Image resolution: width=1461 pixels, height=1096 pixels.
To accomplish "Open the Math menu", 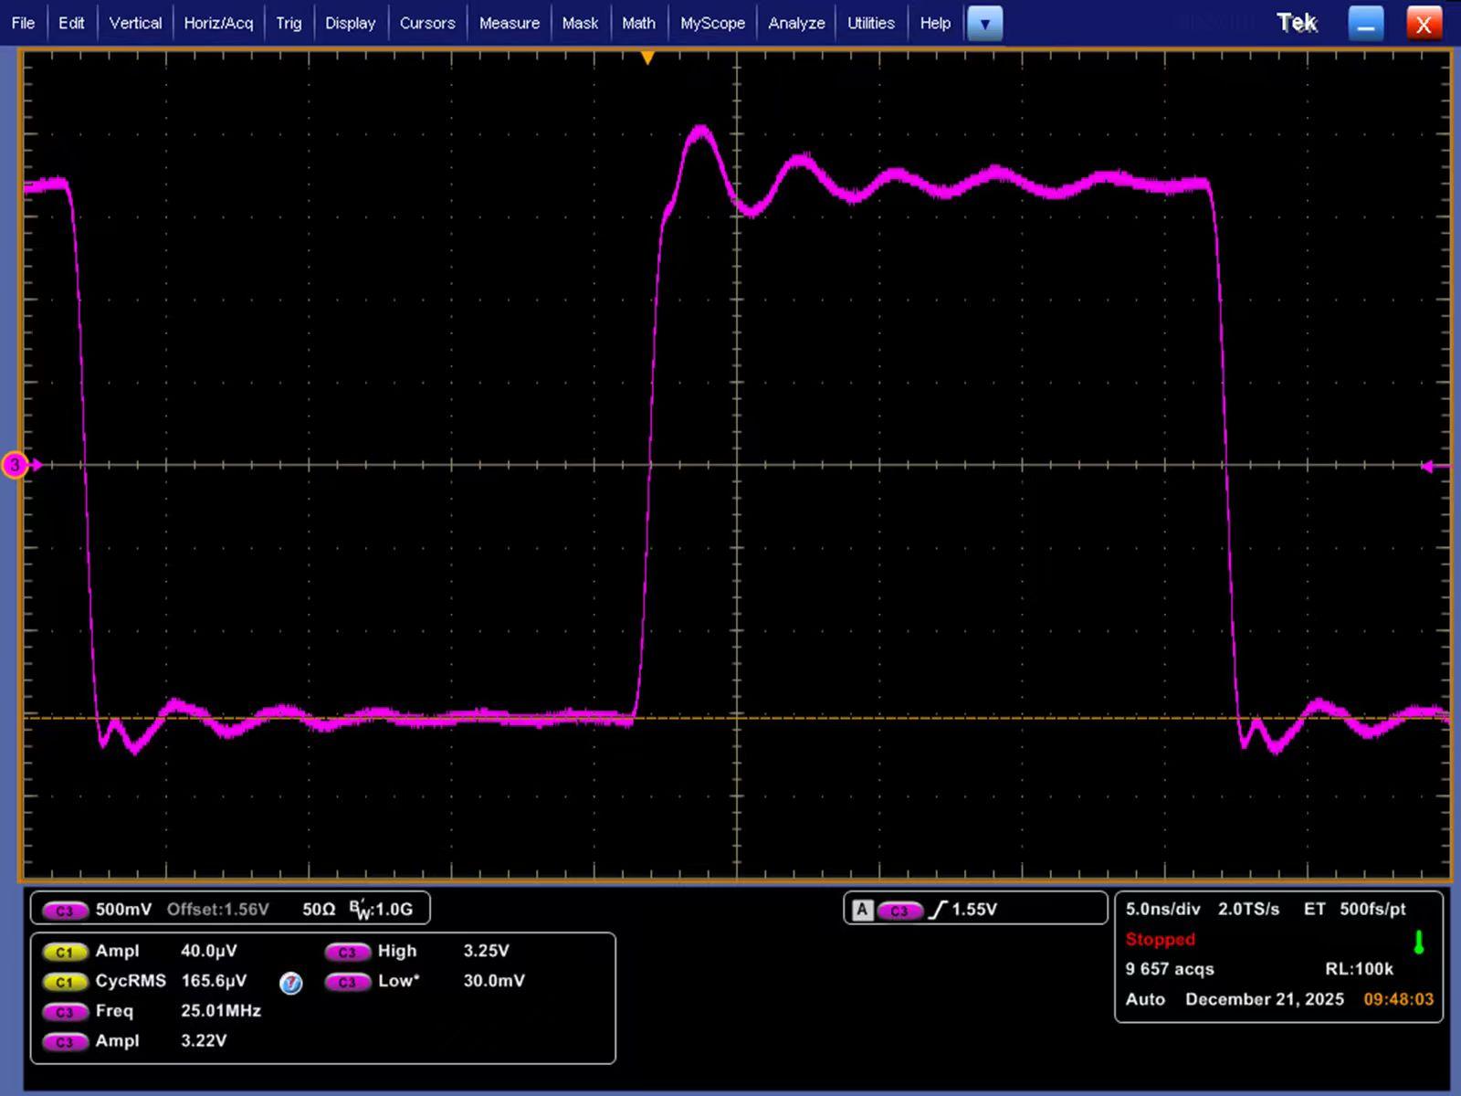I will point(638,23).
